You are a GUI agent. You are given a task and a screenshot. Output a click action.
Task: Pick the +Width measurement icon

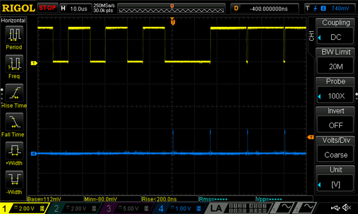pos(14,150)
